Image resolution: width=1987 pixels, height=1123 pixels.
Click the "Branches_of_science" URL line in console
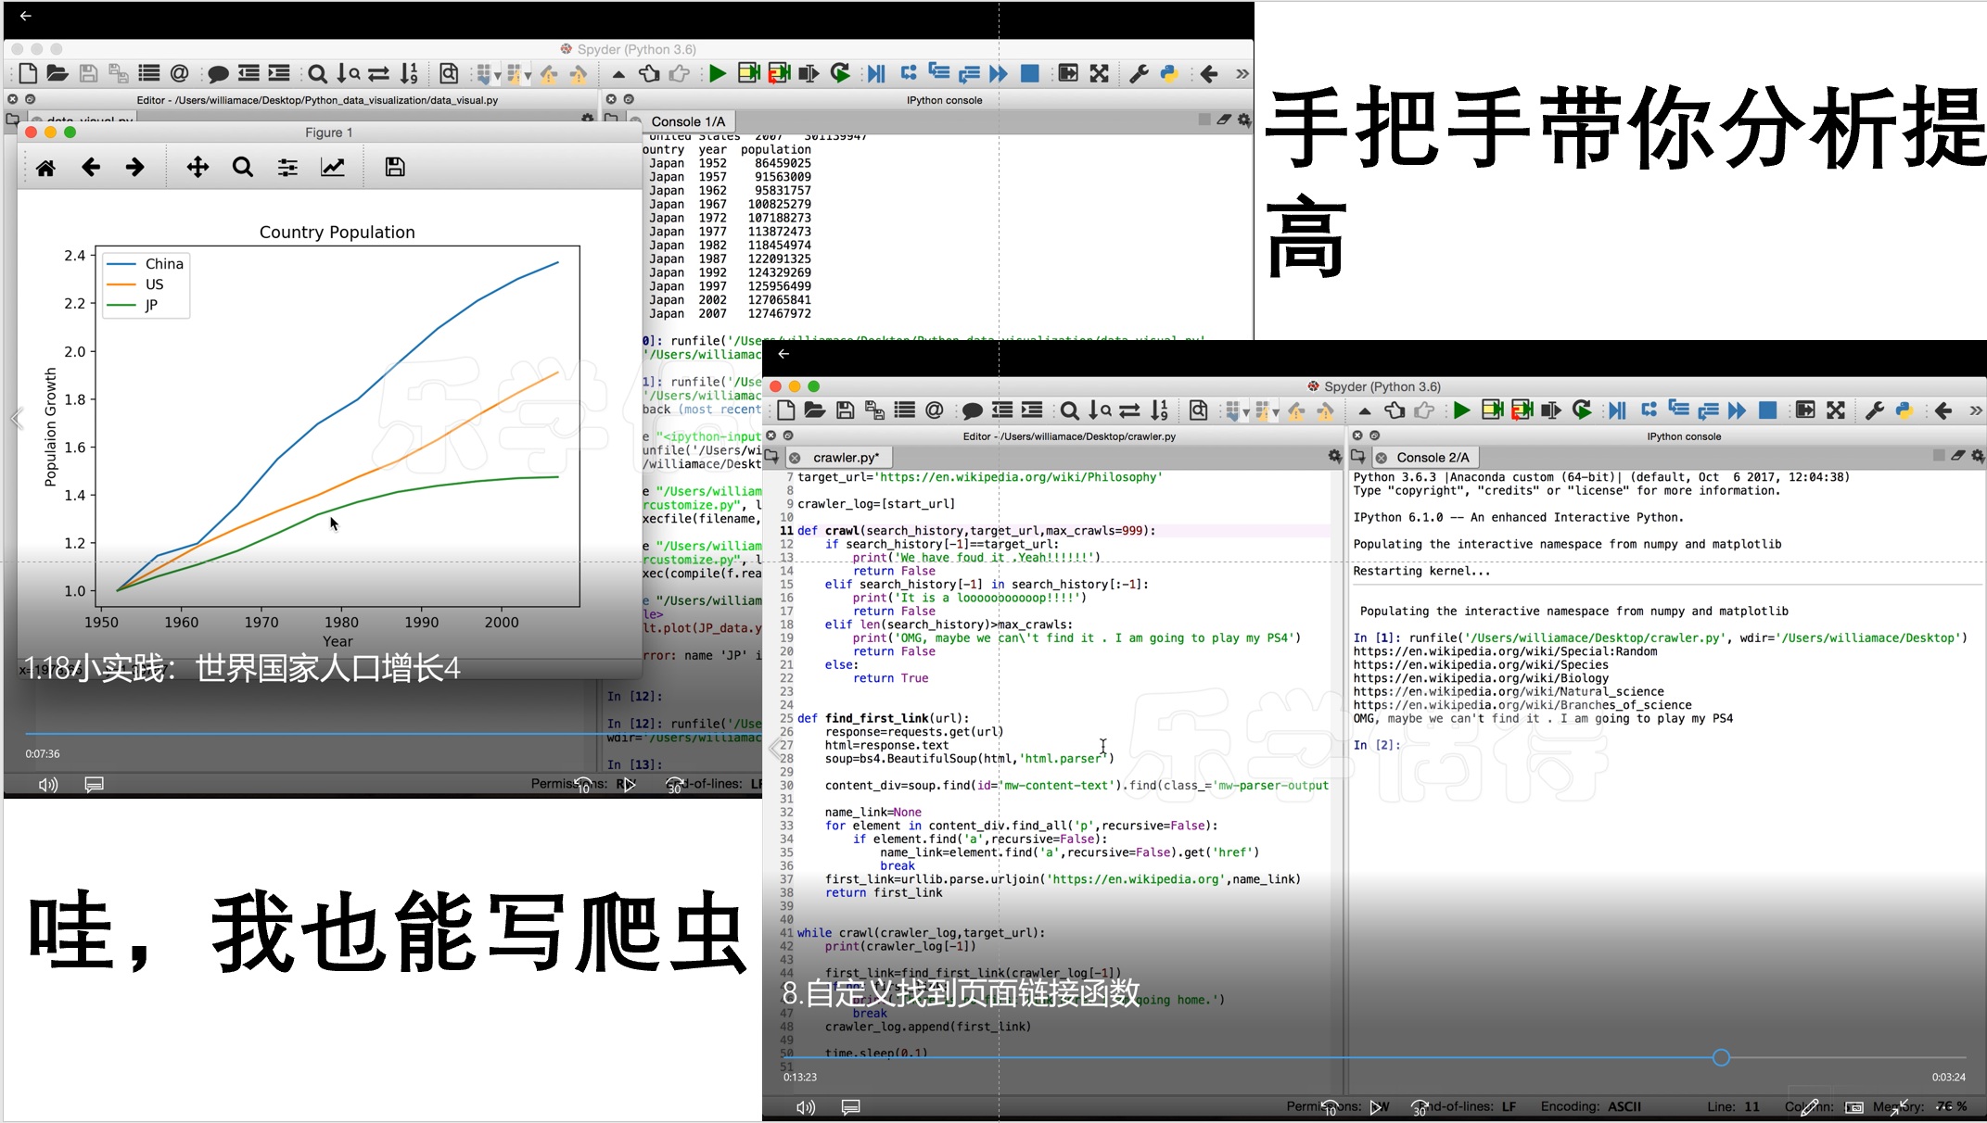point(1522,705)
